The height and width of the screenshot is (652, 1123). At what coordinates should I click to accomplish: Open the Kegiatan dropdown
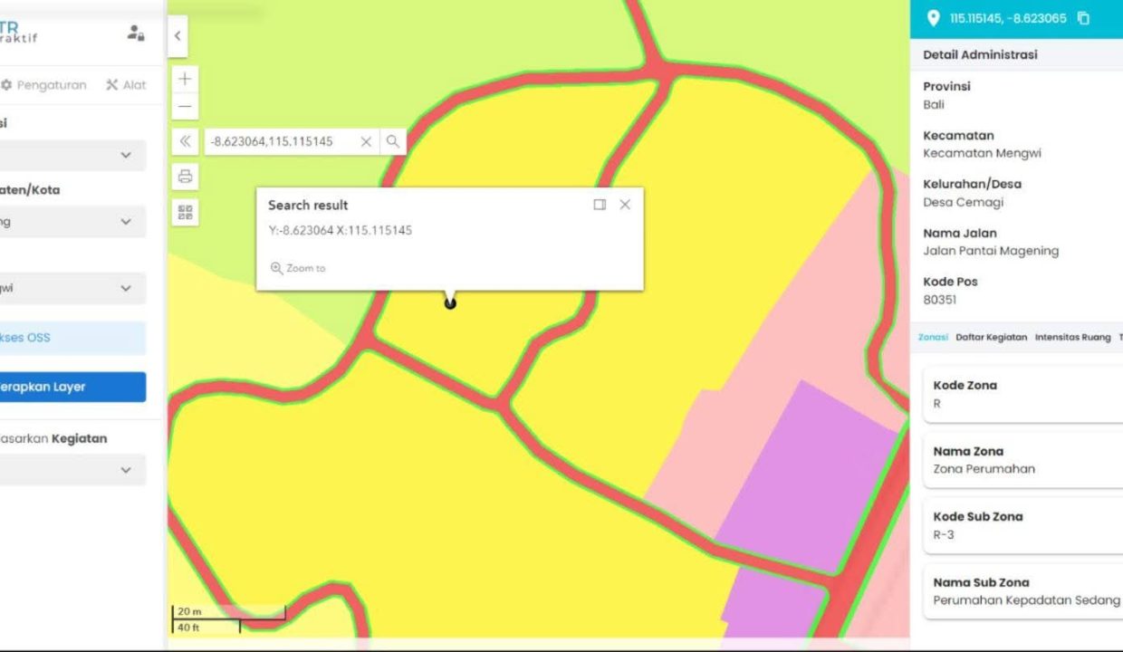125,470
